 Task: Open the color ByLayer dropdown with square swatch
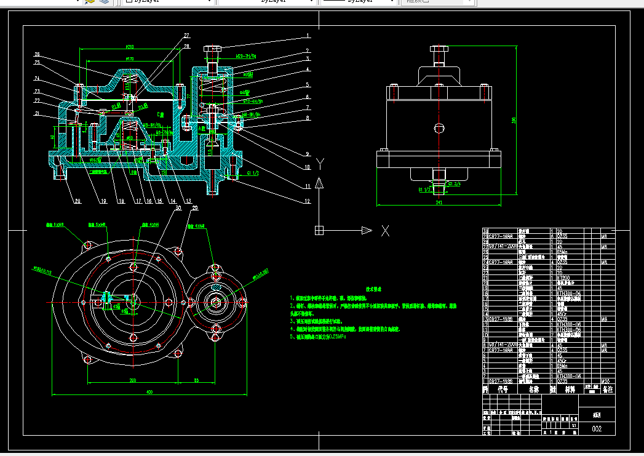pyautogui.click(x=169, y=1)
